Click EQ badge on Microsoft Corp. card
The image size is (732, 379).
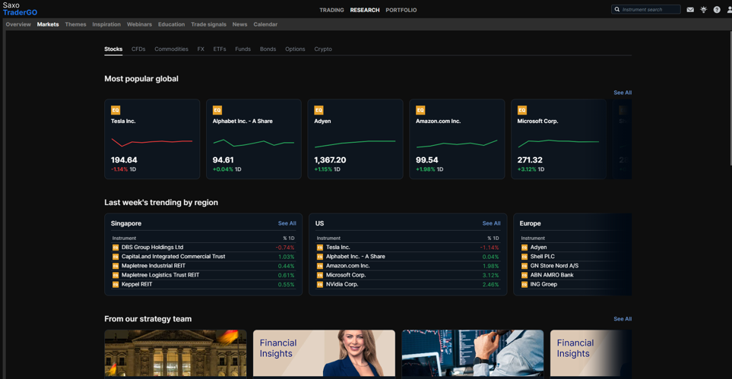[522, 110]
